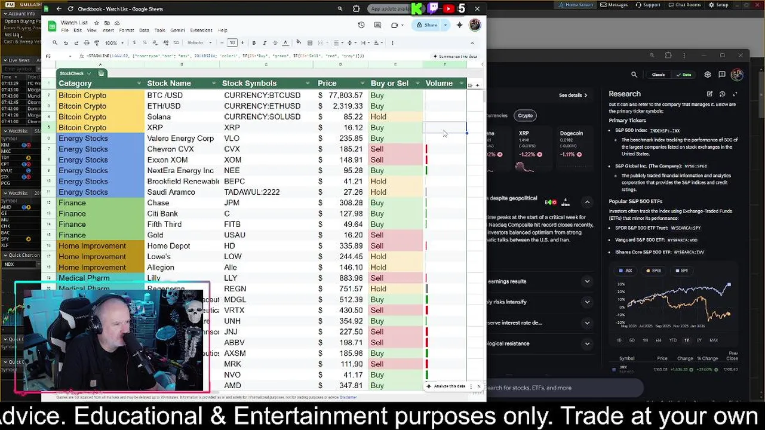The width and height of the screenshot is (765, 430).
Task: Open the Buy or Sel column dropdown
Action: (417, 84)
